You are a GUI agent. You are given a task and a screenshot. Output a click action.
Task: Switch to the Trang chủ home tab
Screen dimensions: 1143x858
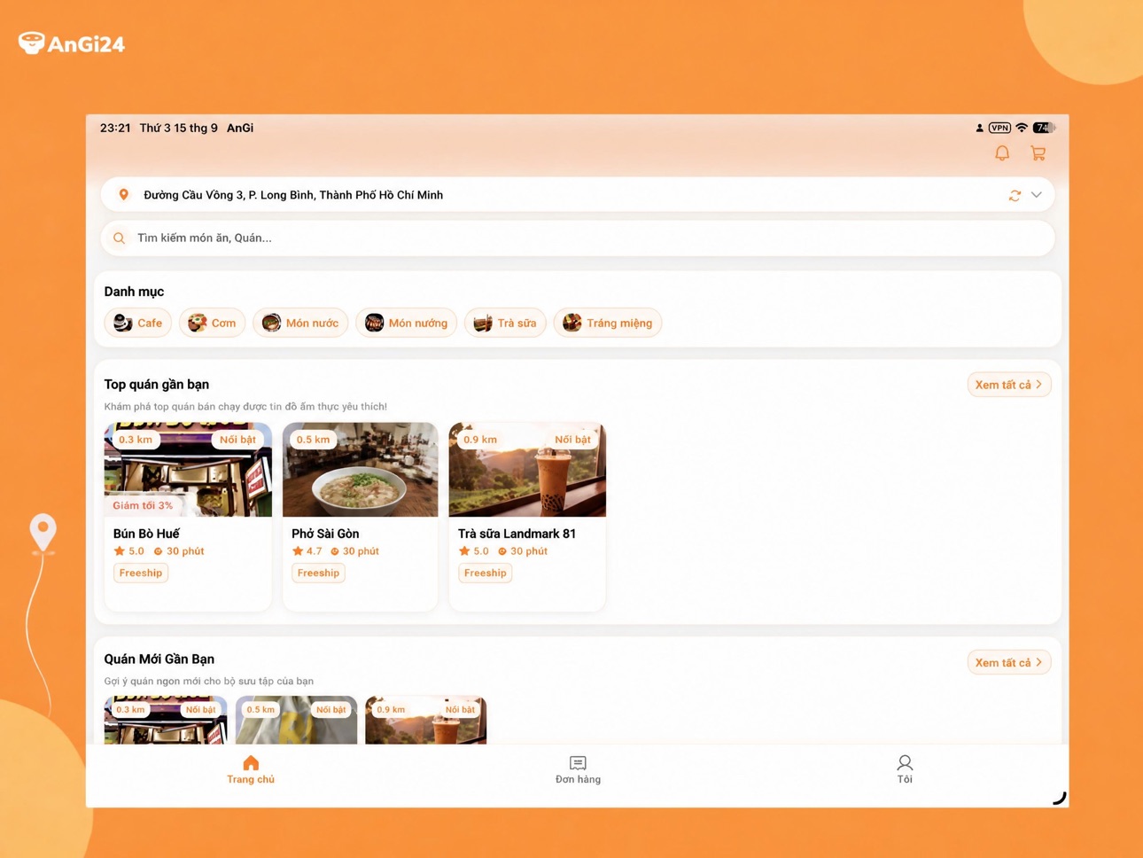tap(251, 769)
